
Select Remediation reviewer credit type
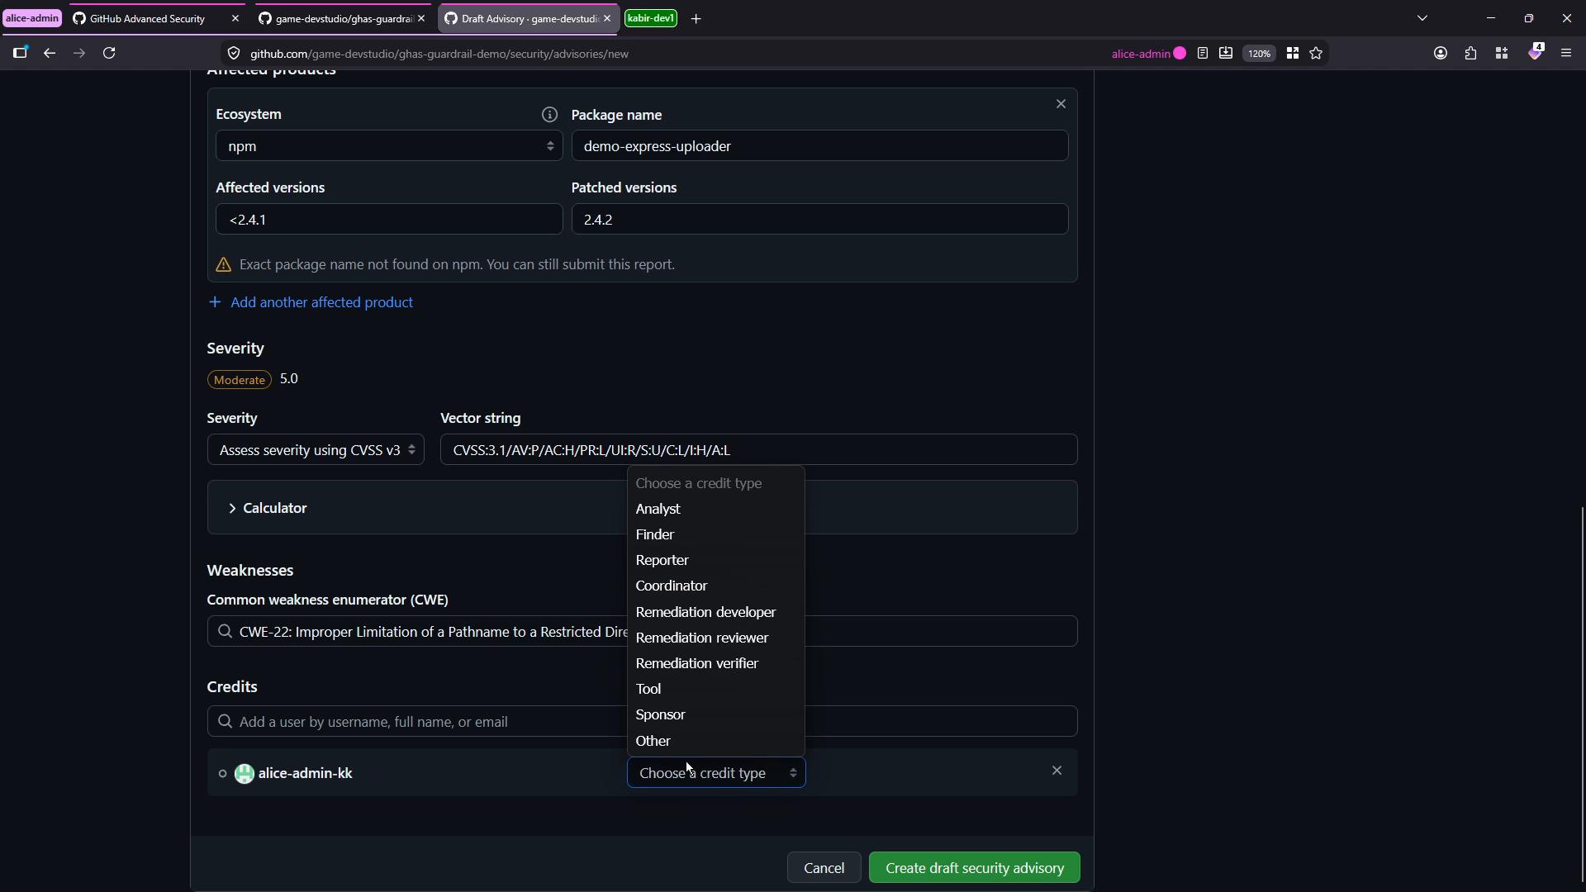715,638
